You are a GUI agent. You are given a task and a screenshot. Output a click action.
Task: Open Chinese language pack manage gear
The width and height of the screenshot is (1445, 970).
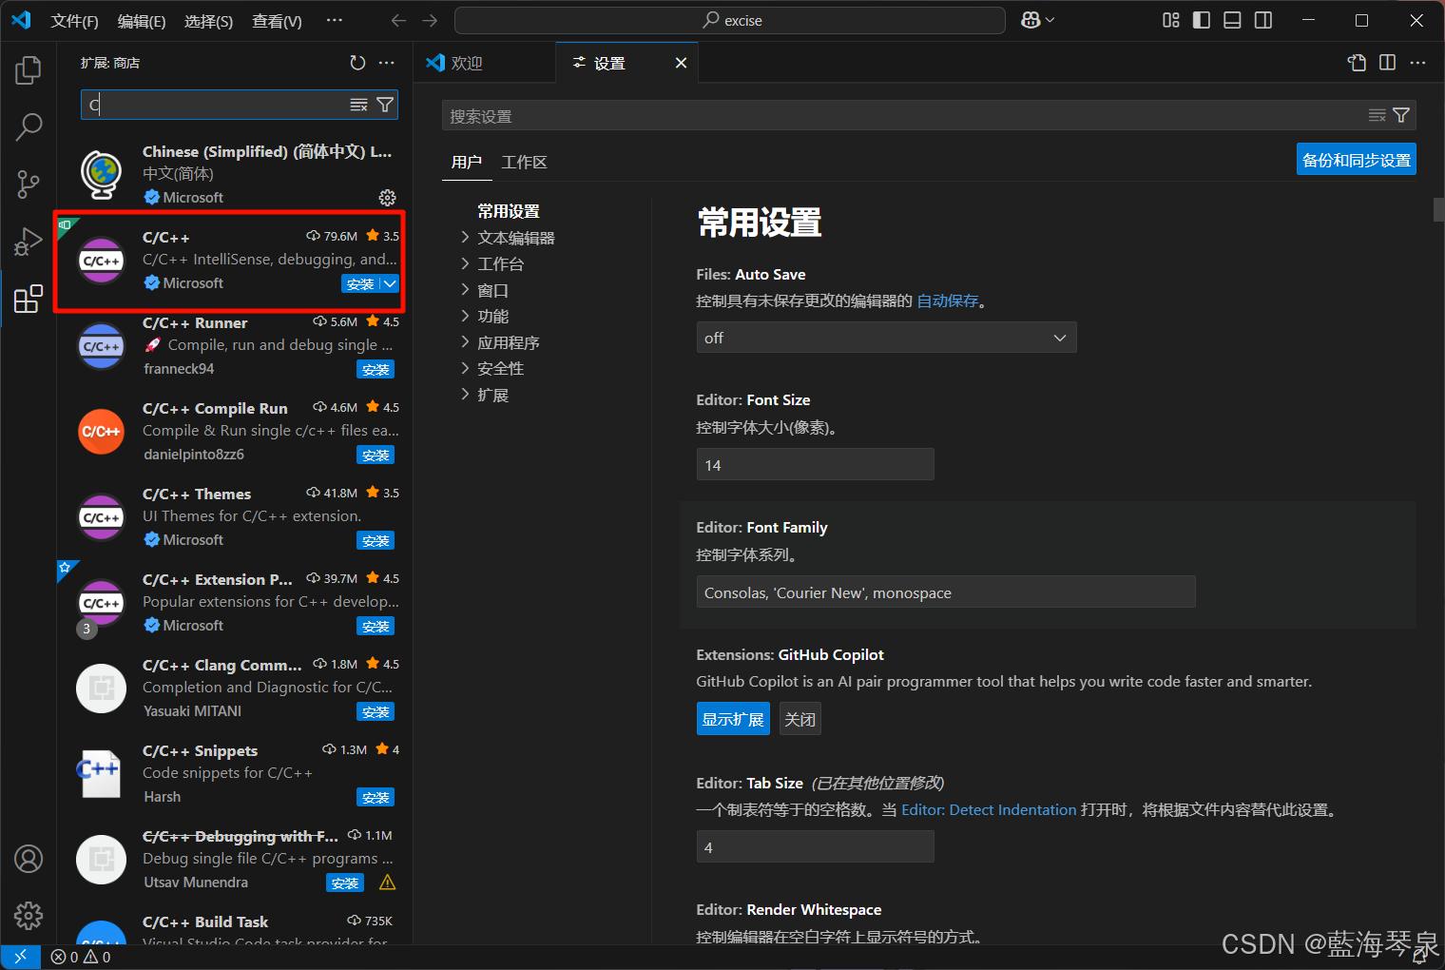tap(387, 198)
